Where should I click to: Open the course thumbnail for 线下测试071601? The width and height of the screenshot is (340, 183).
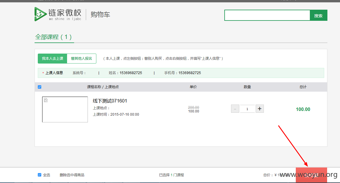click(65, 109)
